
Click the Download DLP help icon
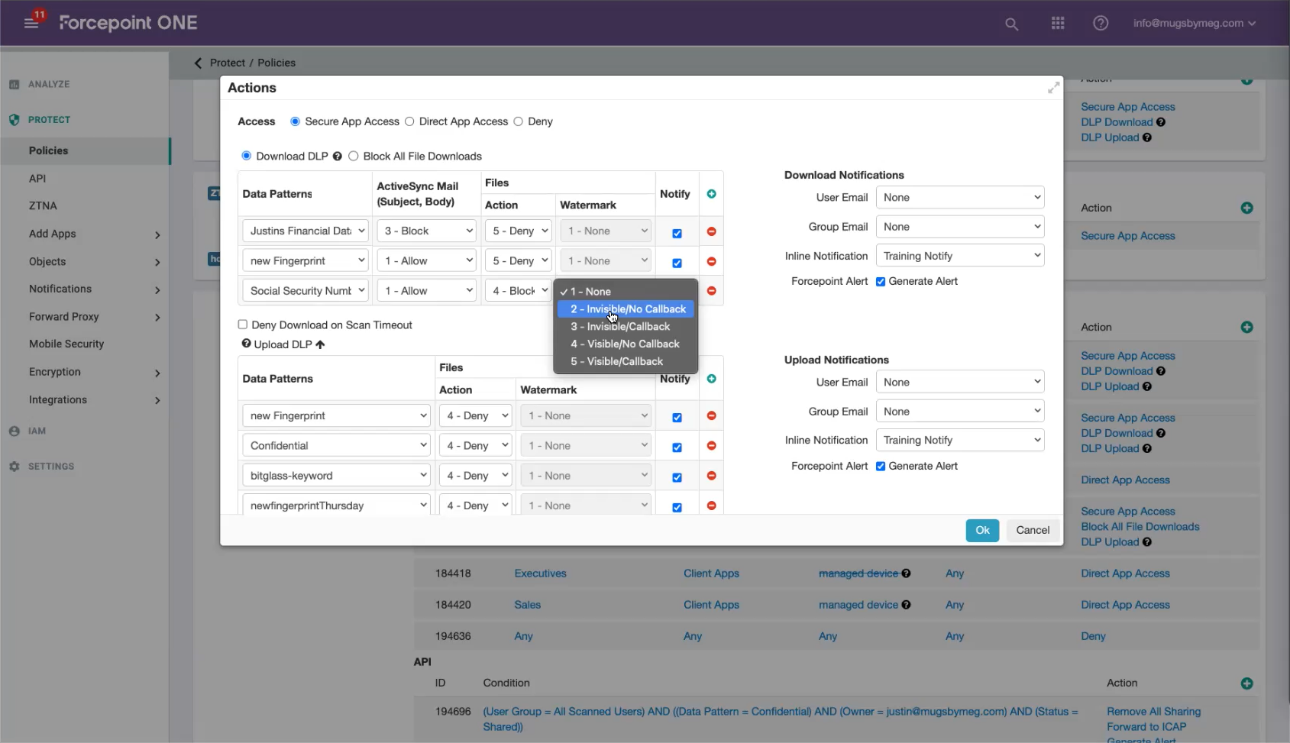pos(337,157)
